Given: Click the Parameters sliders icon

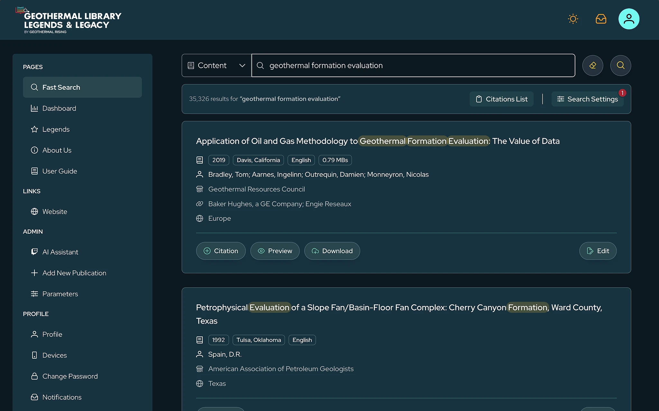Looking at the screenshot, I should click(x=34, y=294).
